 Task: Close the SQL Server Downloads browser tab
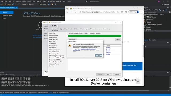pyautogui.click(x=90, y=9)
